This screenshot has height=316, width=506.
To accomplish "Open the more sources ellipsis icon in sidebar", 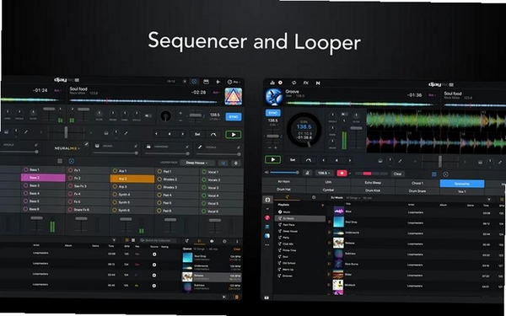I will [266, 244].
